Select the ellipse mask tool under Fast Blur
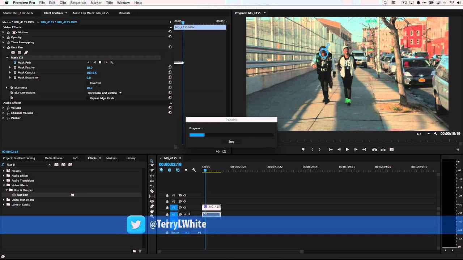The image size is (463, 260). pyautogui.click(x=13, y=52)
